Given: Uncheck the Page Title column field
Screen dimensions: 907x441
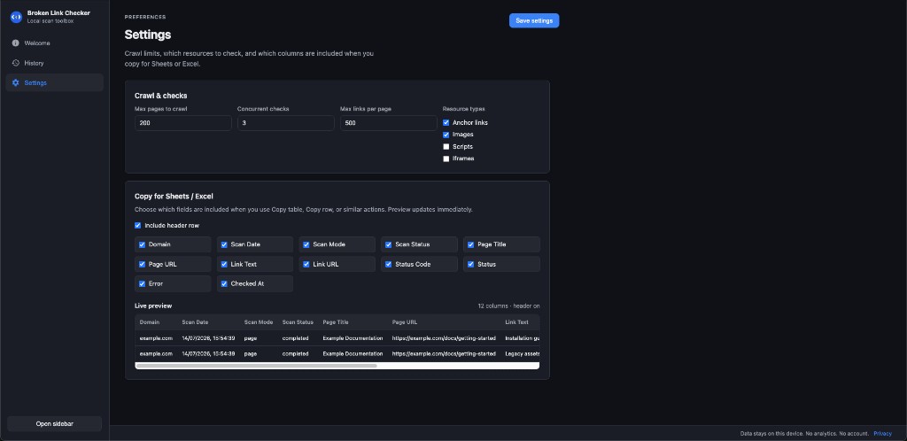Looking at the screenshot, I should tap(471, 244).
